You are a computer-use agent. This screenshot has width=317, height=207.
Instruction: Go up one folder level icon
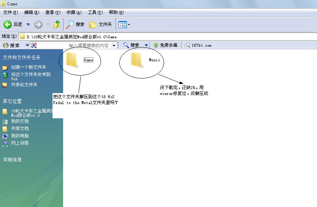coord(57,24)
